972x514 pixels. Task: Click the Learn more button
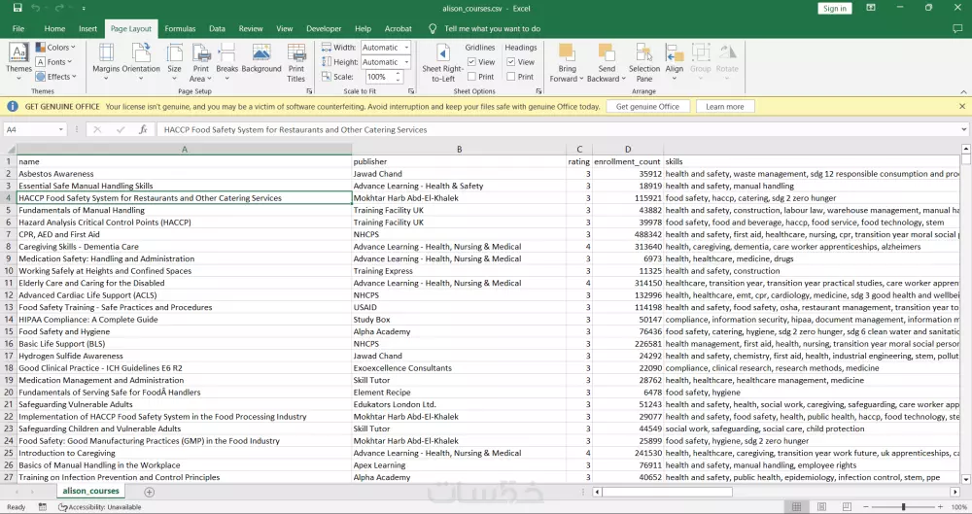724,107
